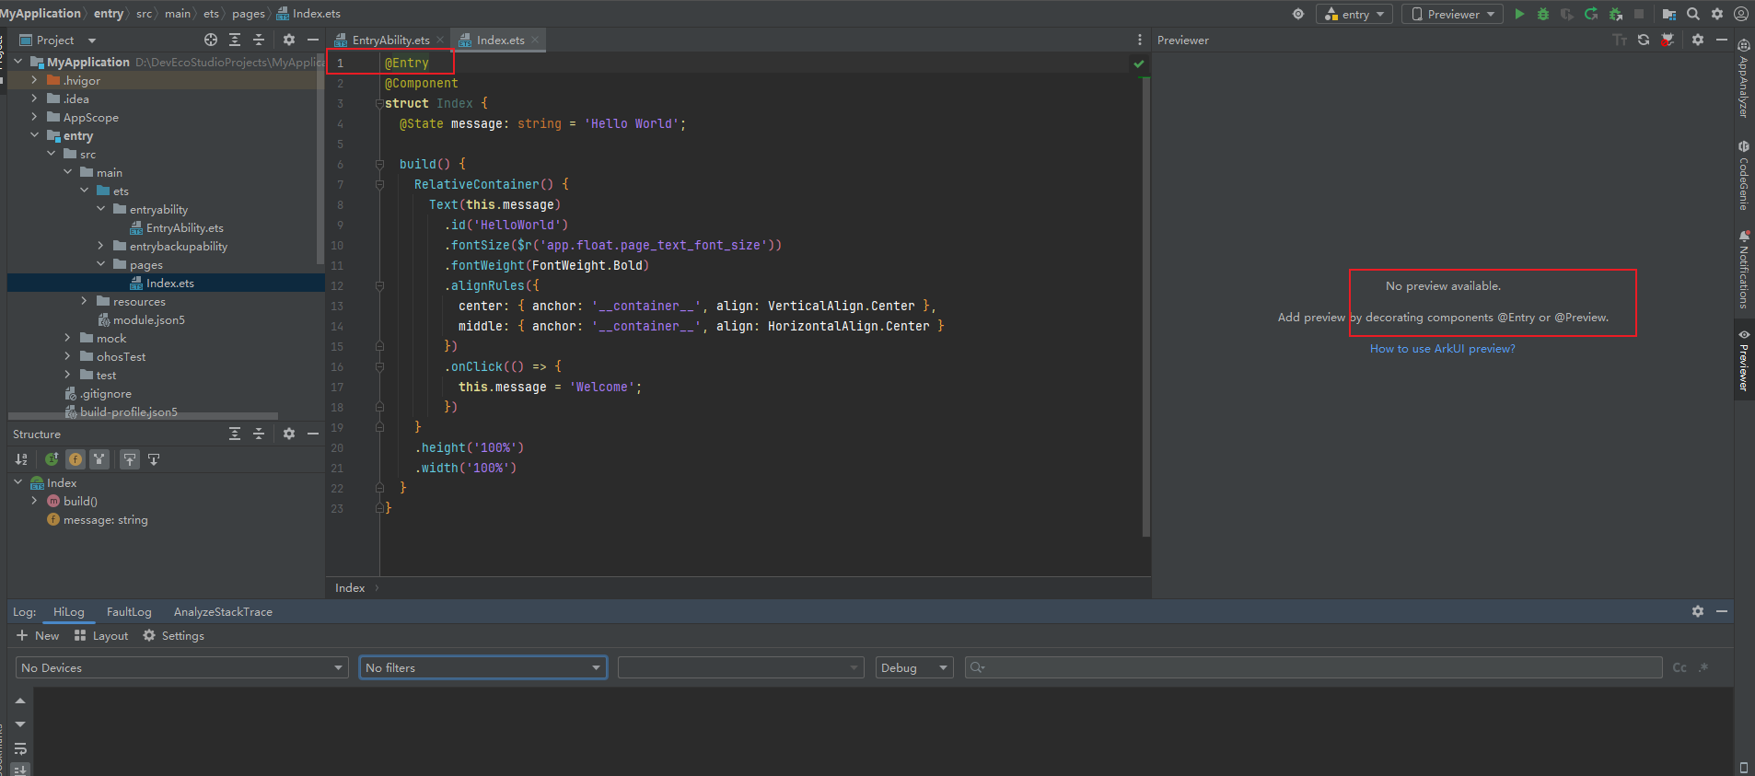Viewport: 1755px width, 776px height.
Task: Switch to HiLog tab
Action: (x=69, y=611)
